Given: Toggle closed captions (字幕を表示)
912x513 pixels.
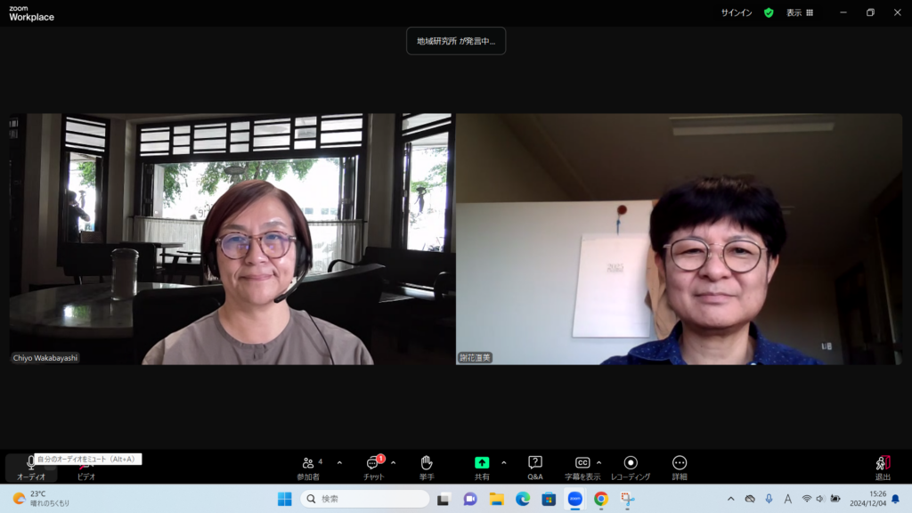Looking at the screenshot, I should point(582,467).
